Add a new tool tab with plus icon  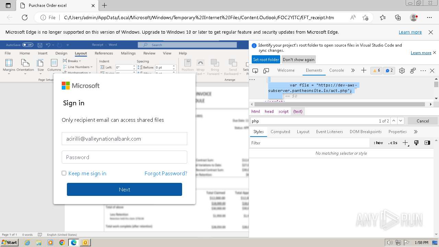(364, 70)
